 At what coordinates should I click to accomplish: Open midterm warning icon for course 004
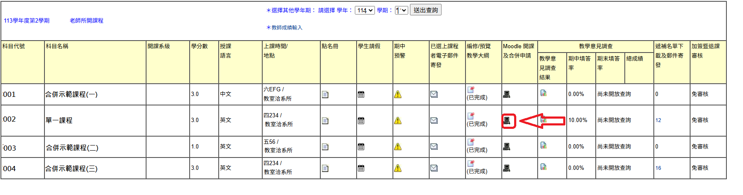click(x=398, y=168)
